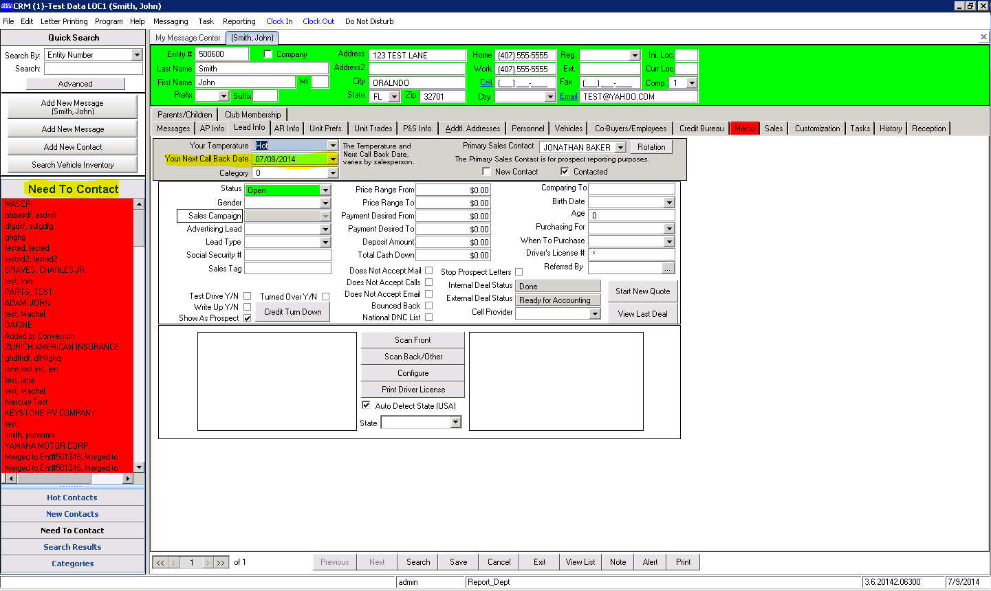The height and width of the screenshot is (591, 991).
Task: Click the contact list scrollbar down arrow
Action: coord(139,468)
